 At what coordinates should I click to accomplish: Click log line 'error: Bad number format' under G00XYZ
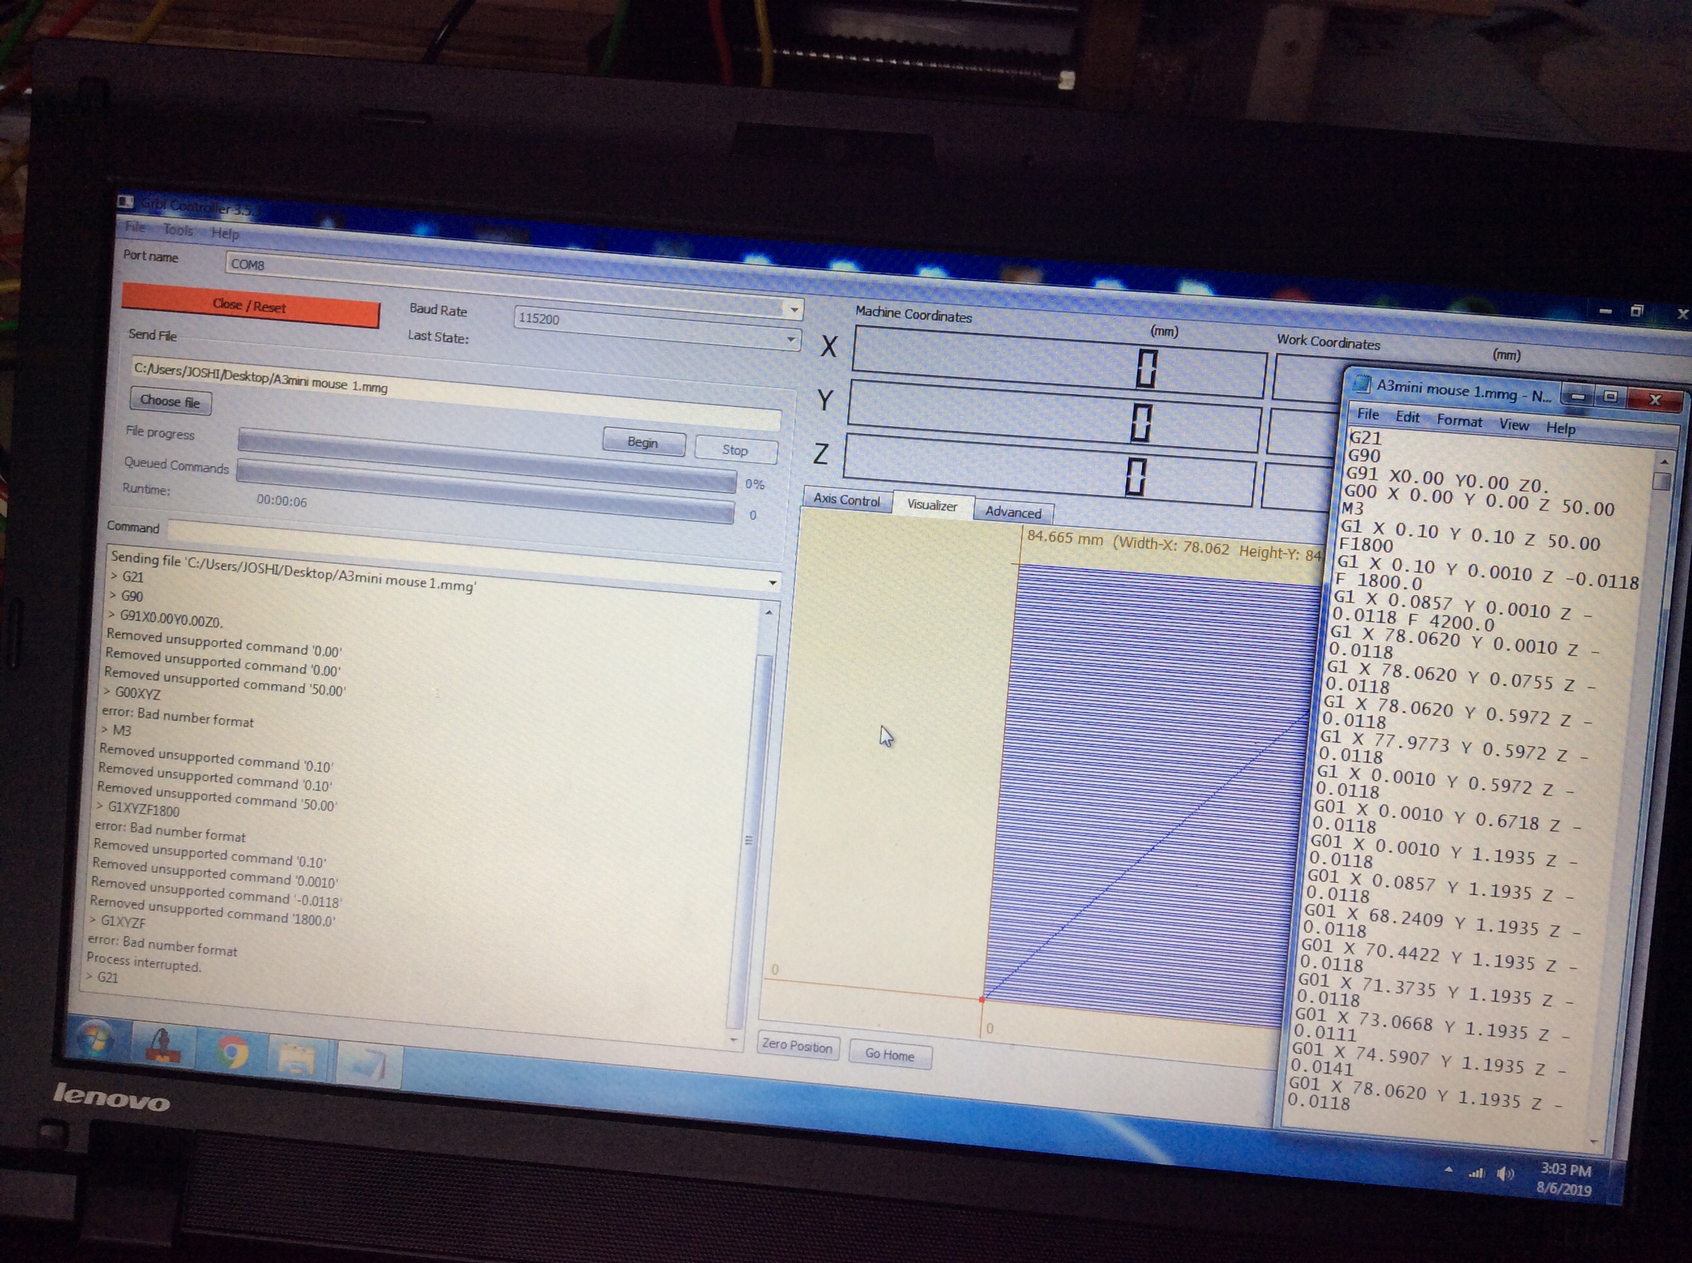(178, 717)
